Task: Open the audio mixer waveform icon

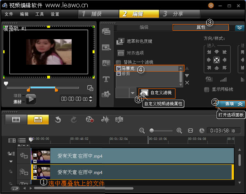Action: click(x=105, y=120)
